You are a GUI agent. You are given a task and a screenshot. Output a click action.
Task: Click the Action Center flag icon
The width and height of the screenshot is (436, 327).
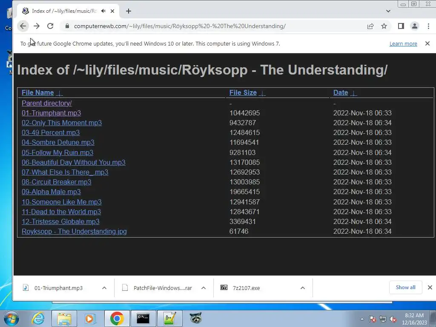pos(372,319)
